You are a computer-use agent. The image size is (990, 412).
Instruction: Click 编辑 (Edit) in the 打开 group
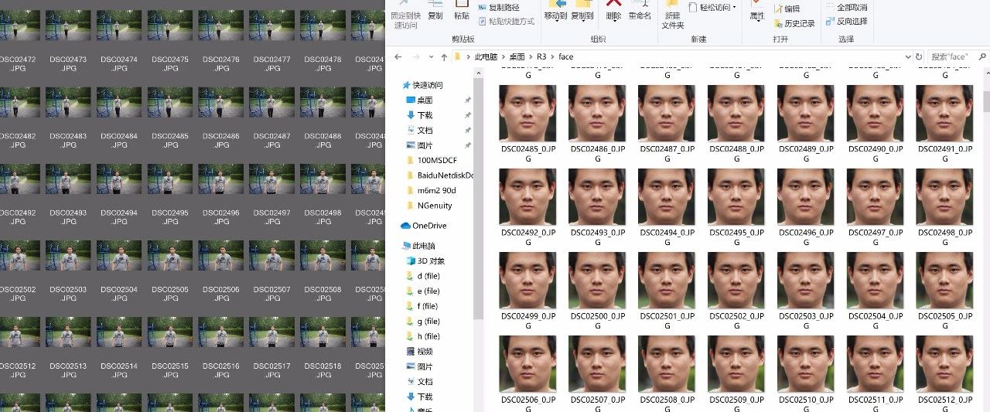pyautogui.click(x=786, y=9)
